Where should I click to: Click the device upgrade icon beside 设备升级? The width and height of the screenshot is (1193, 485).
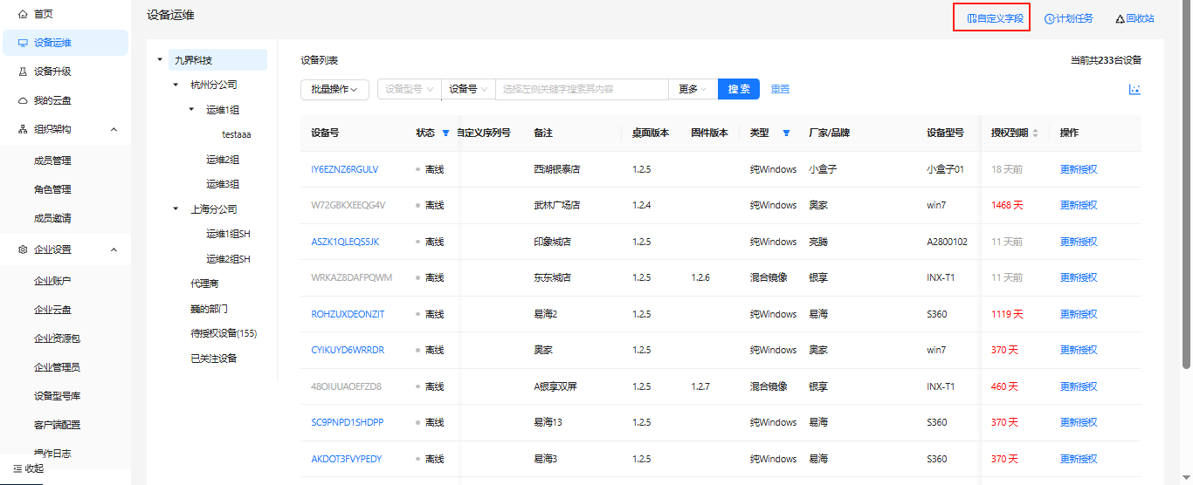tap(24, 72)
